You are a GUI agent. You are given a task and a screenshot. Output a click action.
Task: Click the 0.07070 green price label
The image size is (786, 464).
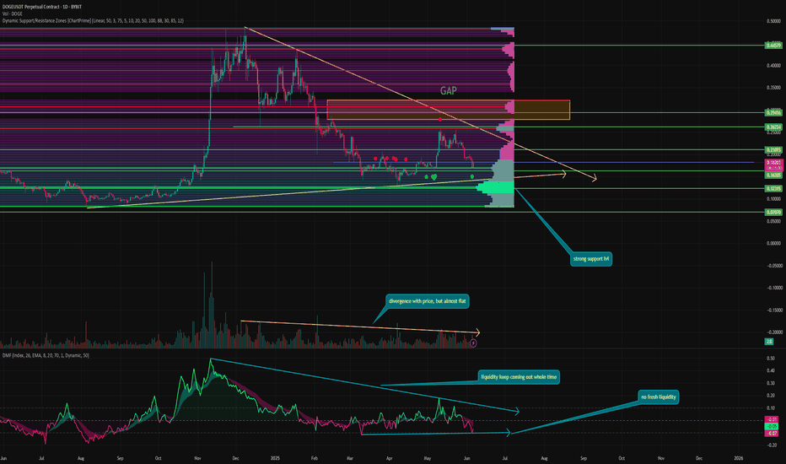click(x=774, y=213)
